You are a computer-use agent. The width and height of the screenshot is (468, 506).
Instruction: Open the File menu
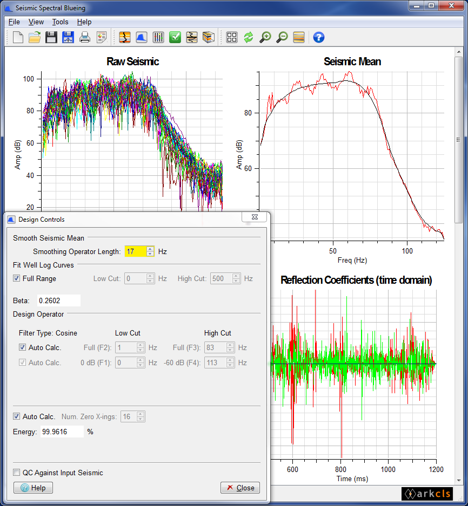(14, 22)
